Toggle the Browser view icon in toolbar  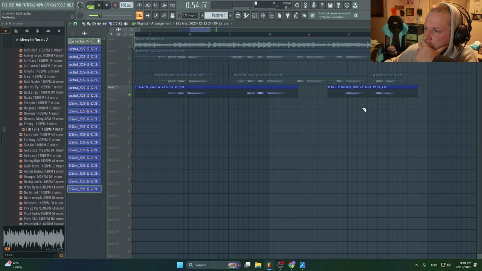(271, 15)
